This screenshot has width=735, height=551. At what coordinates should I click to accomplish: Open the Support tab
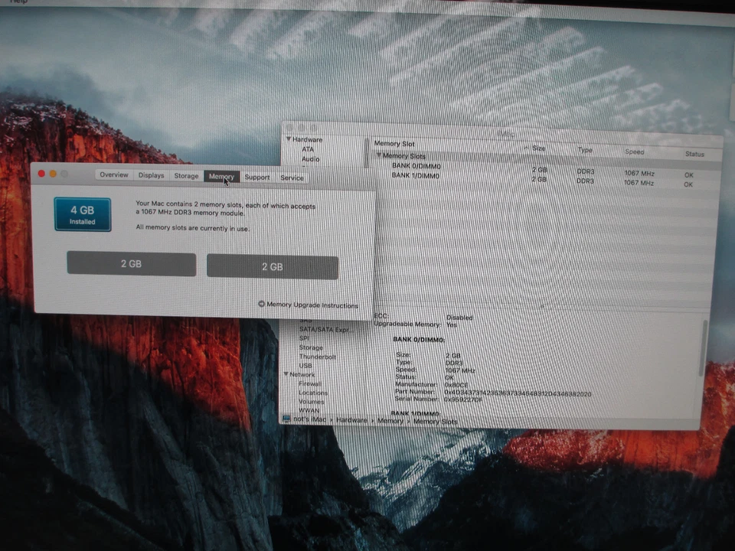(x=257, y=177)
